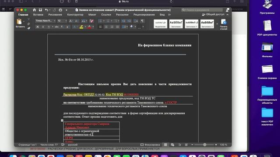Toggle strikethrough abc formatting
The height and width of the screenshot is (157, 280).
(56, 27)
